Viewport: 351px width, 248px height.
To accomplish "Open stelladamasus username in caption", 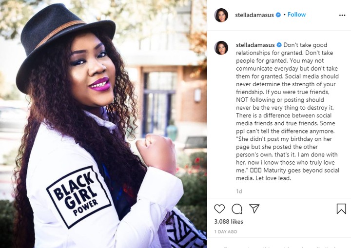I will [x=255, y=45].
